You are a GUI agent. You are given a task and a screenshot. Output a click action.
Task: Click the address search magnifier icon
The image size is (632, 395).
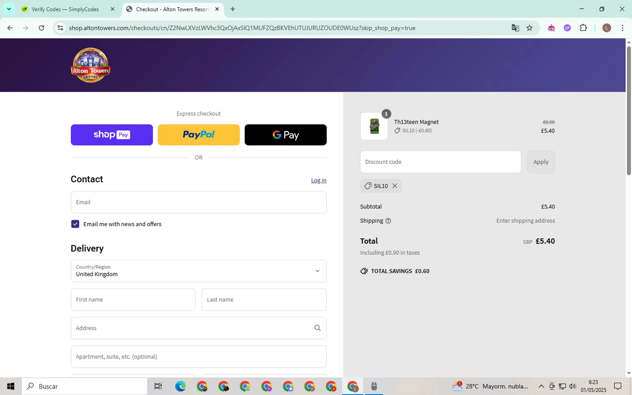point(317,328)
